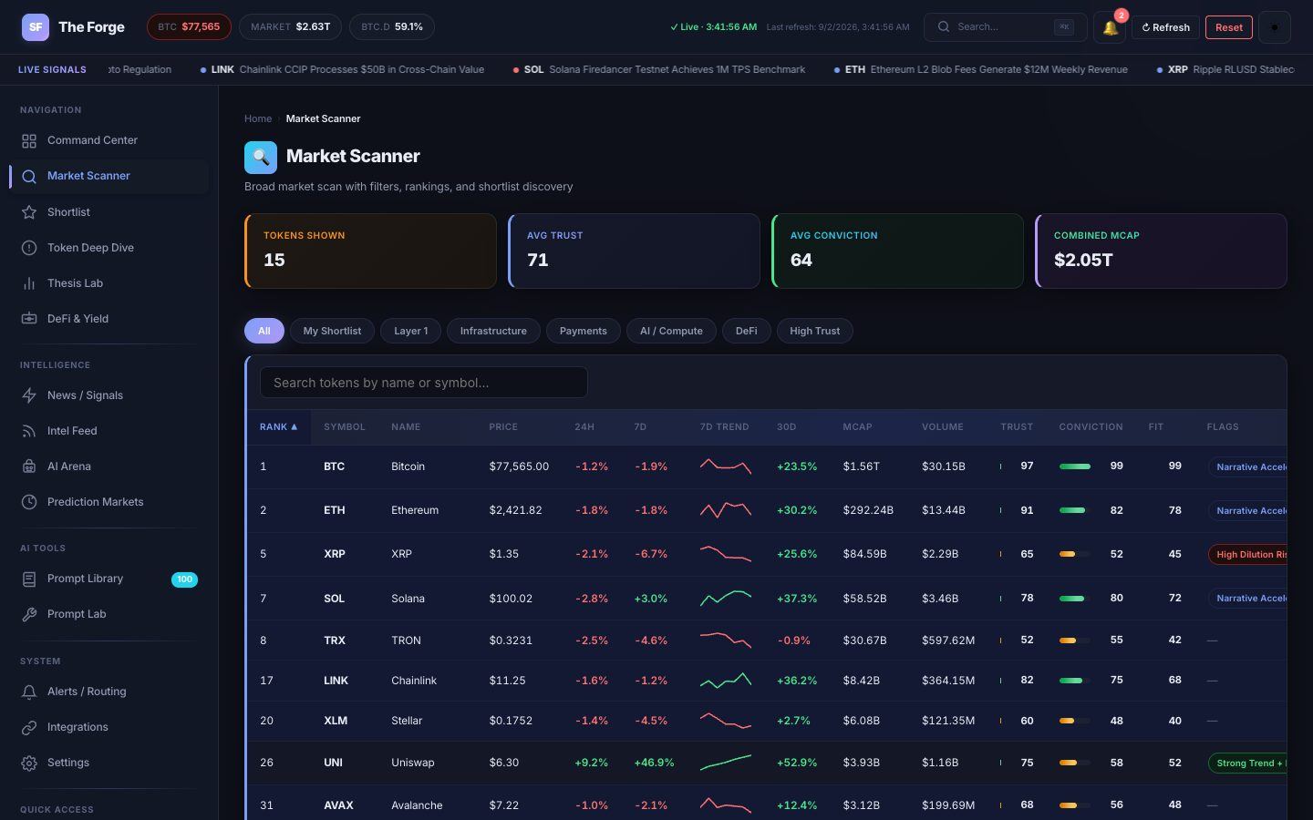Click the Prompt Library document icon
This screenshot has height=820, width=1313.
(29, 579)
